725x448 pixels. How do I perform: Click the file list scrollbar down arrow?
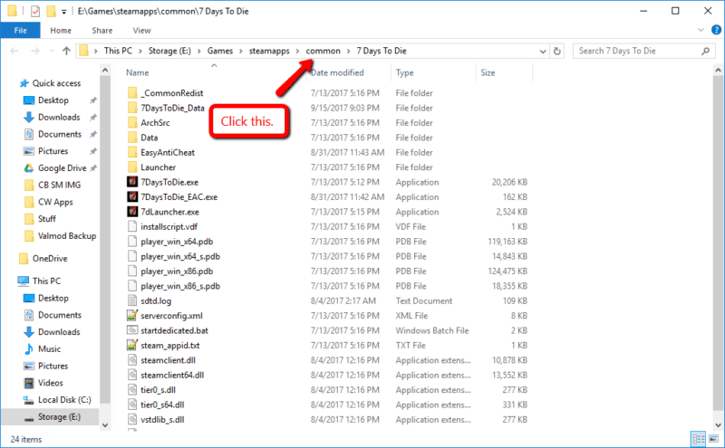point(718,424)
